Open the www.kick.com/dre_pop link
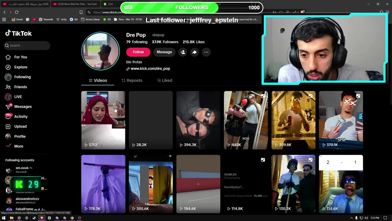392x221 pixels. coord(148,69)
